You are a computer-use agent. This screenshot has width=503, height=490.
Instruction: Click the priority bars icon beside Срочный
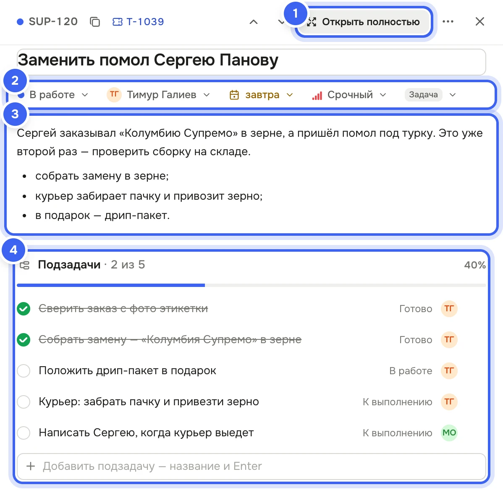click(x=317, y=95)
